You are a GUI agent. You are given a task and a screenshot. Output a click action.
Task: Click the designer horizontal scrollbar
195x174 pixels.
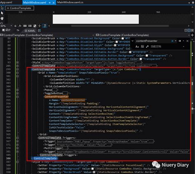(x=120, y=26)
